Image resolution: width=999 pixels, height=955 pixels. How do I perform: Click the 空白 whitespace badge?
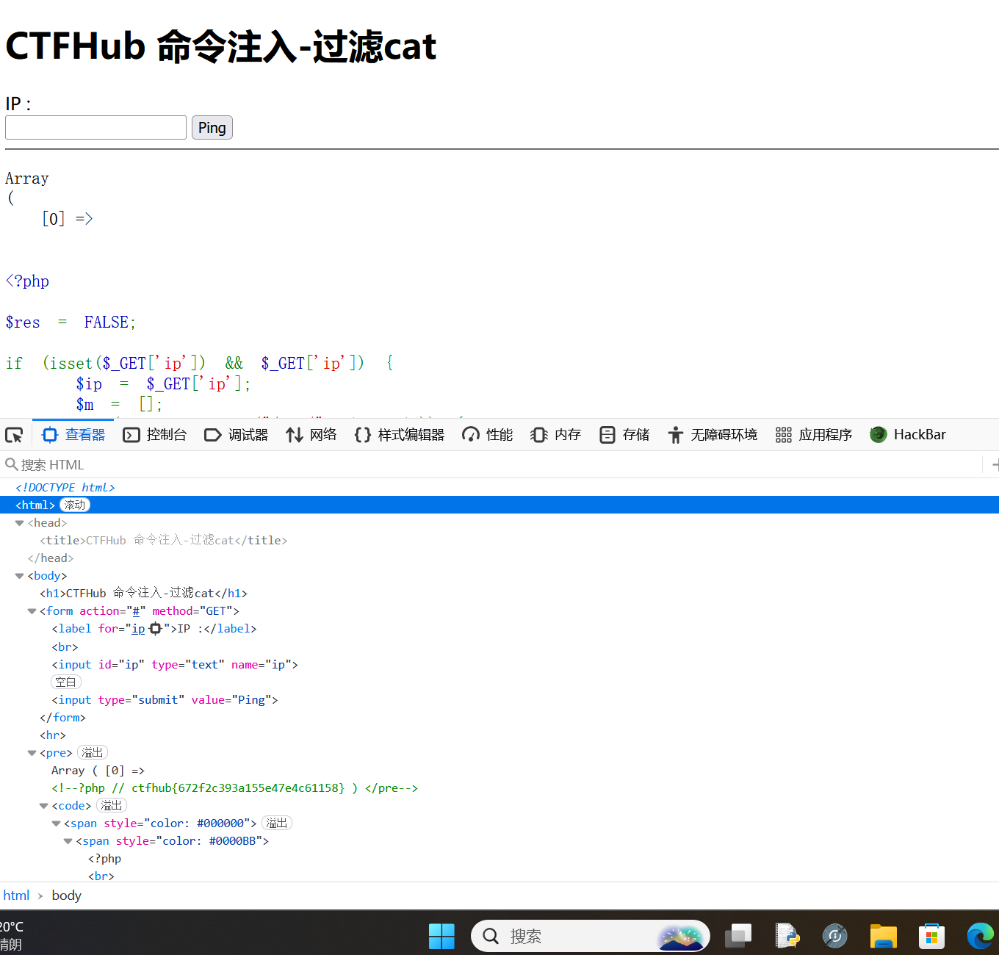pyautogui.click(x=65, y=682)
